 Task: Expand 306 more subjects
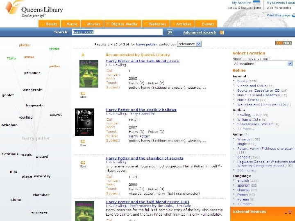[247, 170]
